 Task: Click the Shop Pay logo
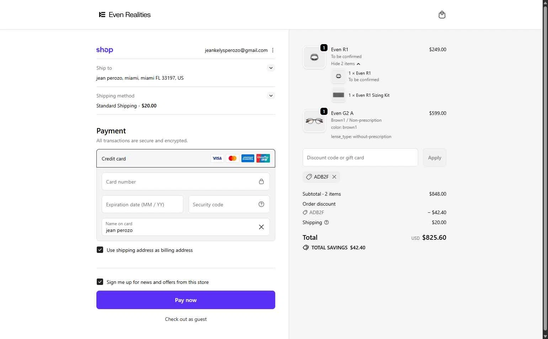[x=105, y=50]
